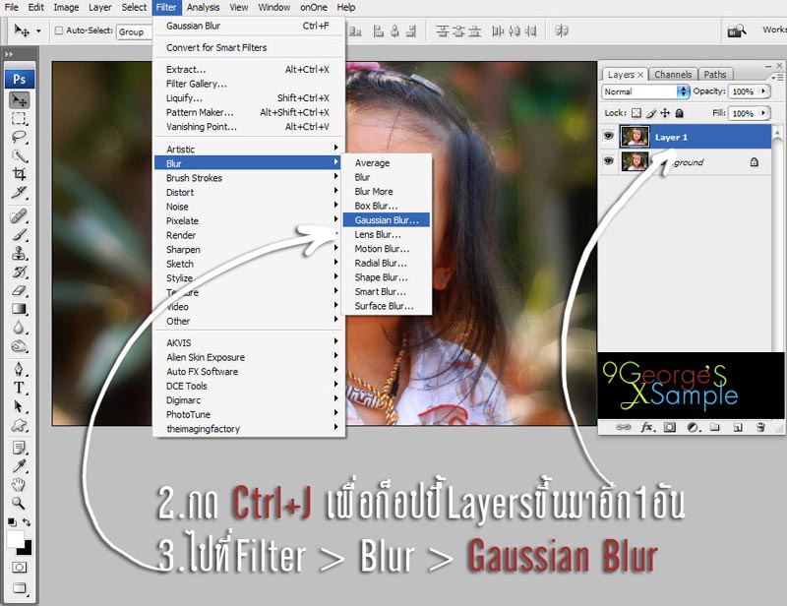
Task: Open the Opacity slider arrow
Action: pos(763,91)
